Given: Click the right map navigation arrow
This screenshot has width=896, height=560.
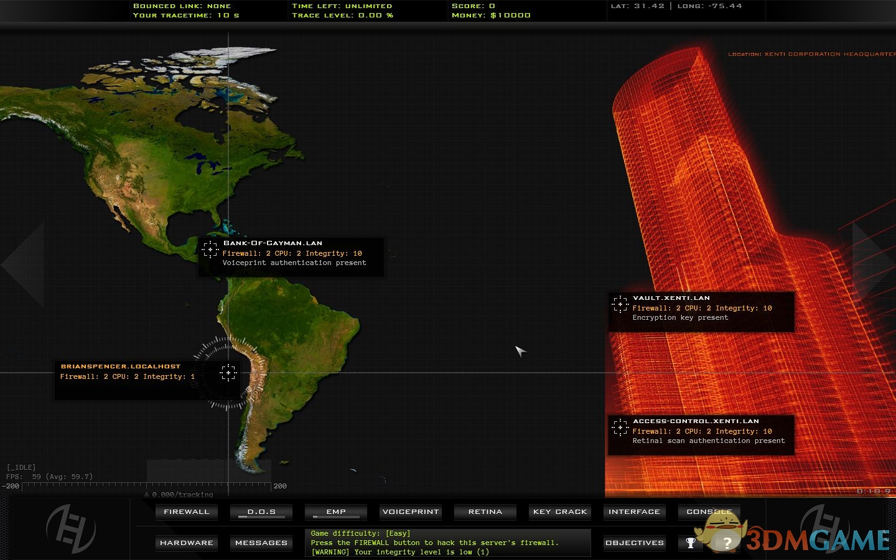Looking at the screenshot, I should point(872,264).
